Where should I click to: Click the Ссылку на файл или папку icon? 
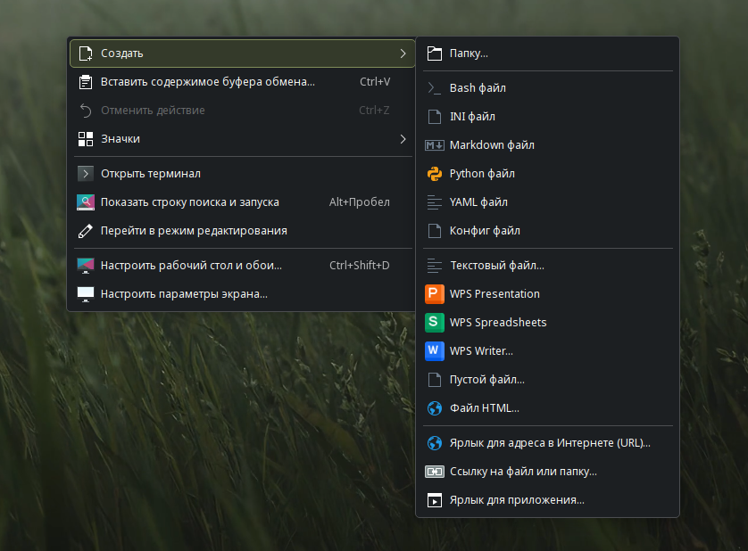[x=435, y=472]
